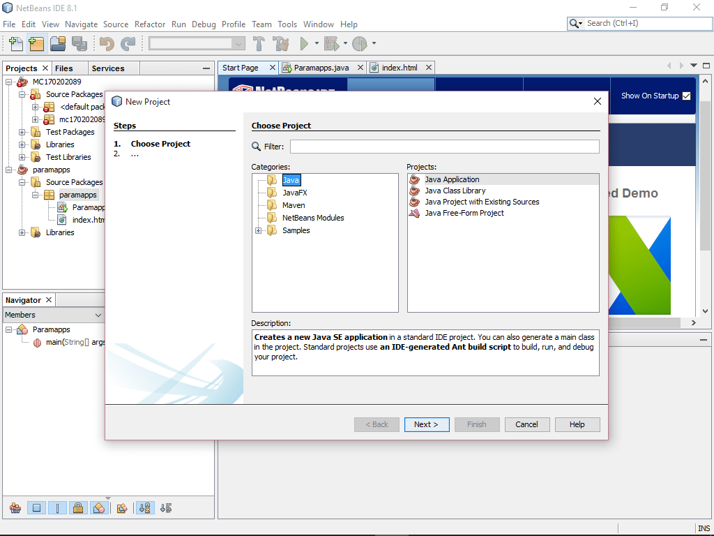Viewport: 714px width, 536px height.
Task: Expand the Test Libraries node
Action: [22, 157]
